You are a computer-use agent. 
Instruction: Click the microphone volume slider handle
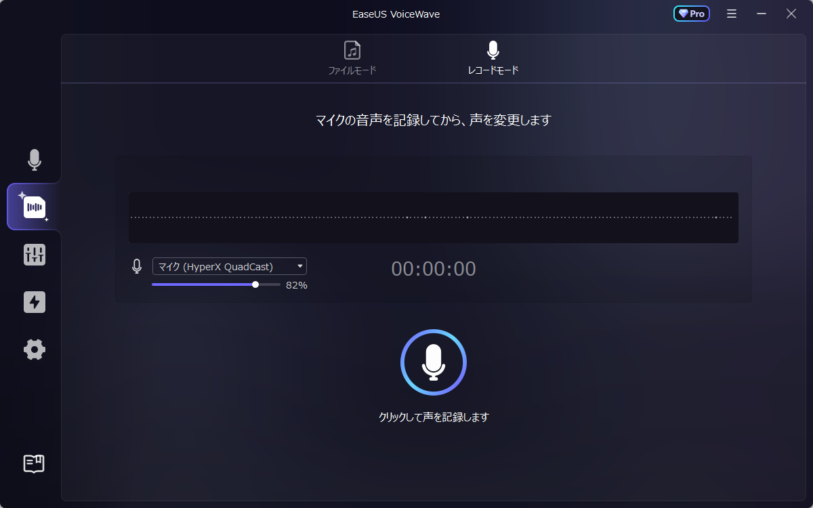coord(255,284)
